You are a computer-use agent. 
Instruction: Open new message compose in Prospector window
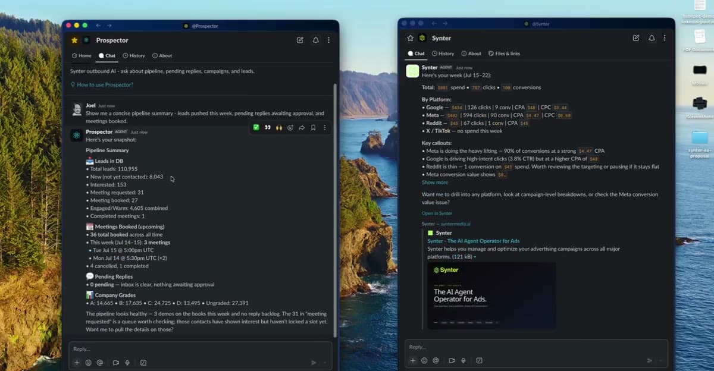click(x=300, y=40)
